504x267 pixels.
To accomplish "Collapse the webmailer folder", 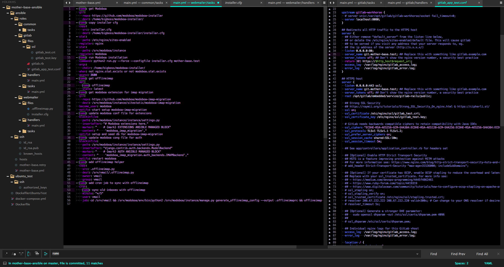I will [16, 97].
